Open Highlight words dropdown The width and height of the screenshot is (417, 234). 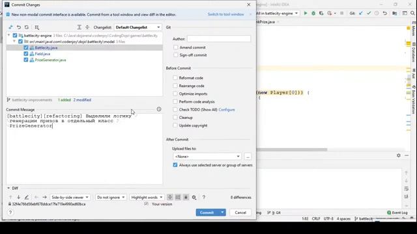pyautogui.click(x=147, y=198)
